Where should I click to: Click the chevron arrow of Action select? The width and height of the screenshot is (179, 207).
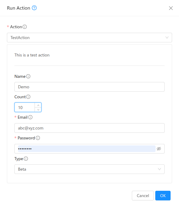point(167,38)
